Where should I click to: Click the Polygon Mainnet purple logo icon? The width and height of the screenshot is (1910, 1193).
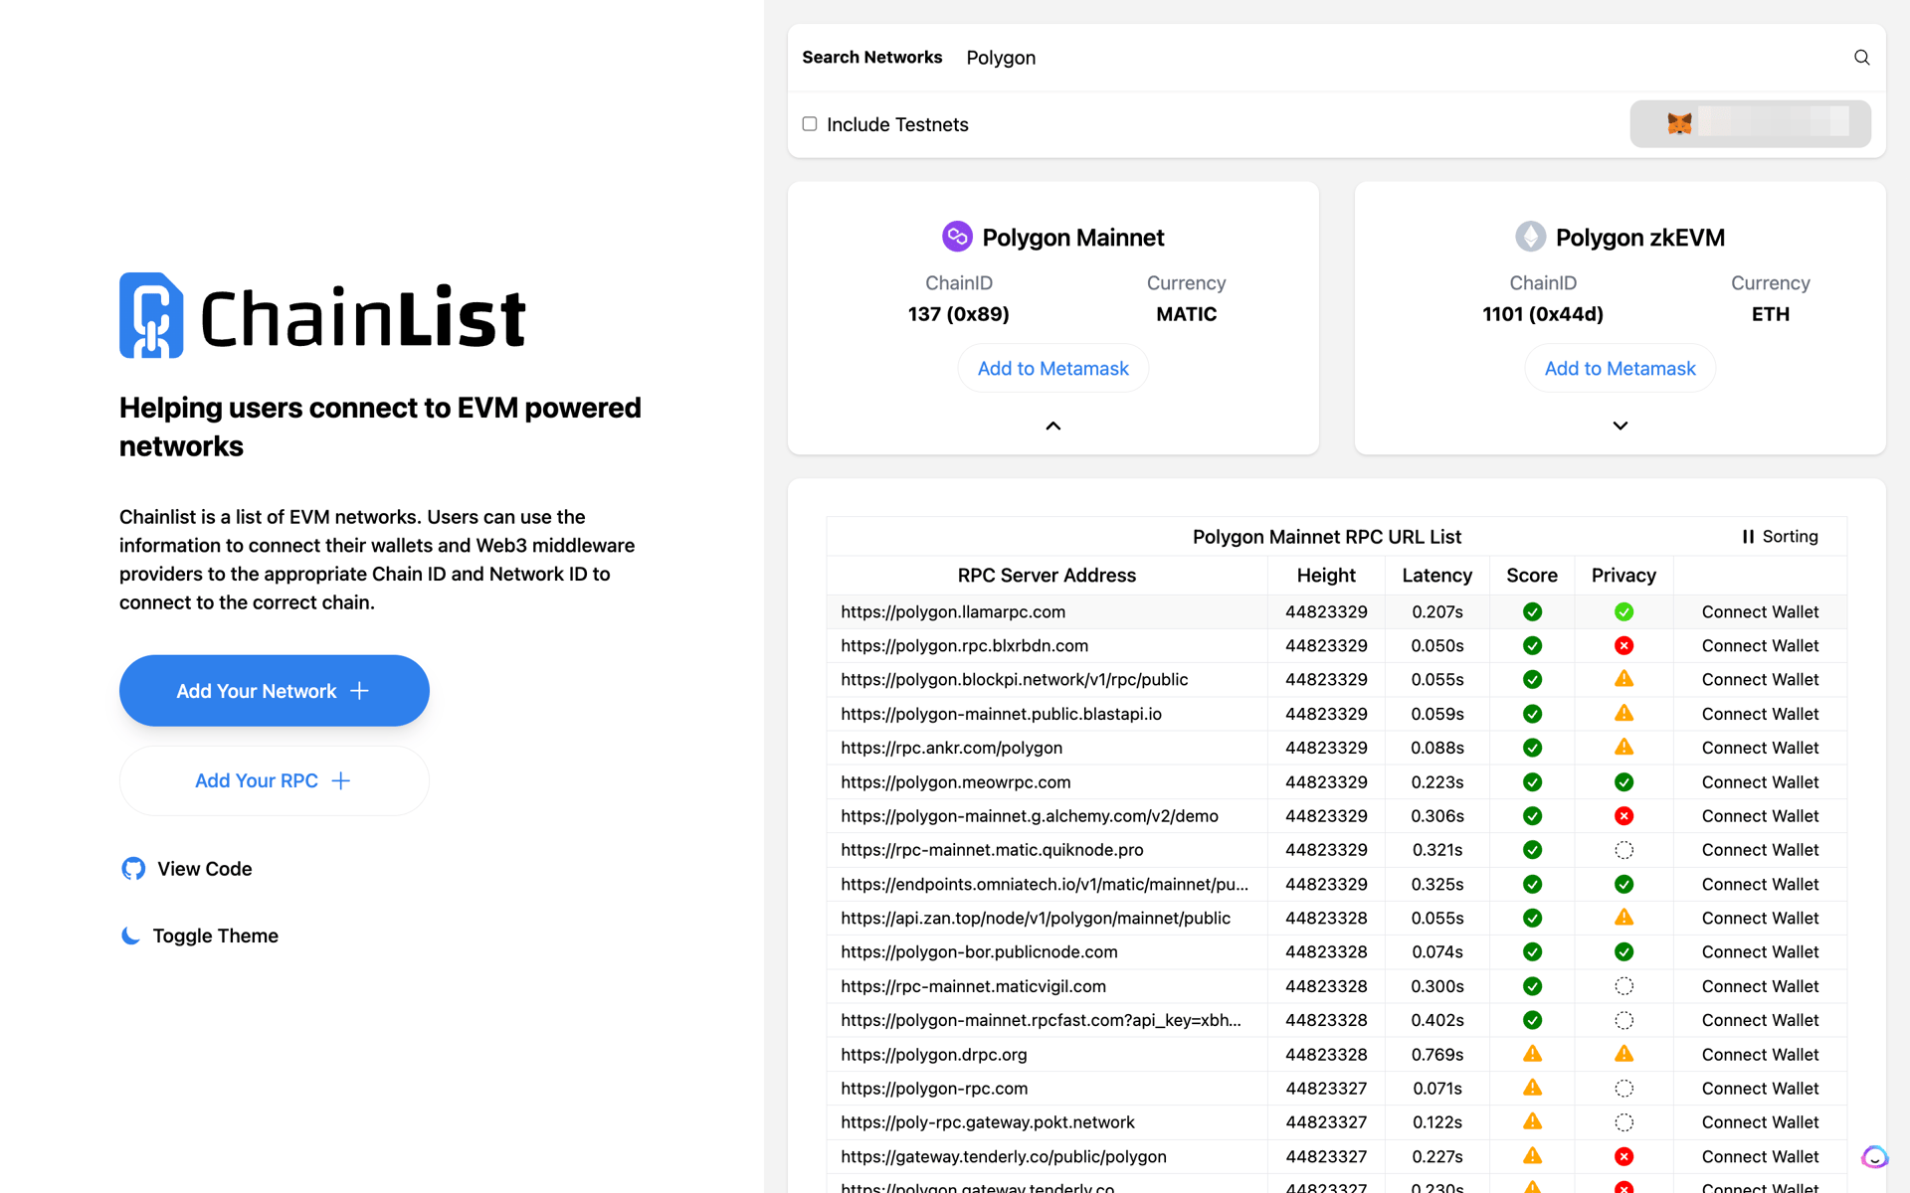coord(957,237)
